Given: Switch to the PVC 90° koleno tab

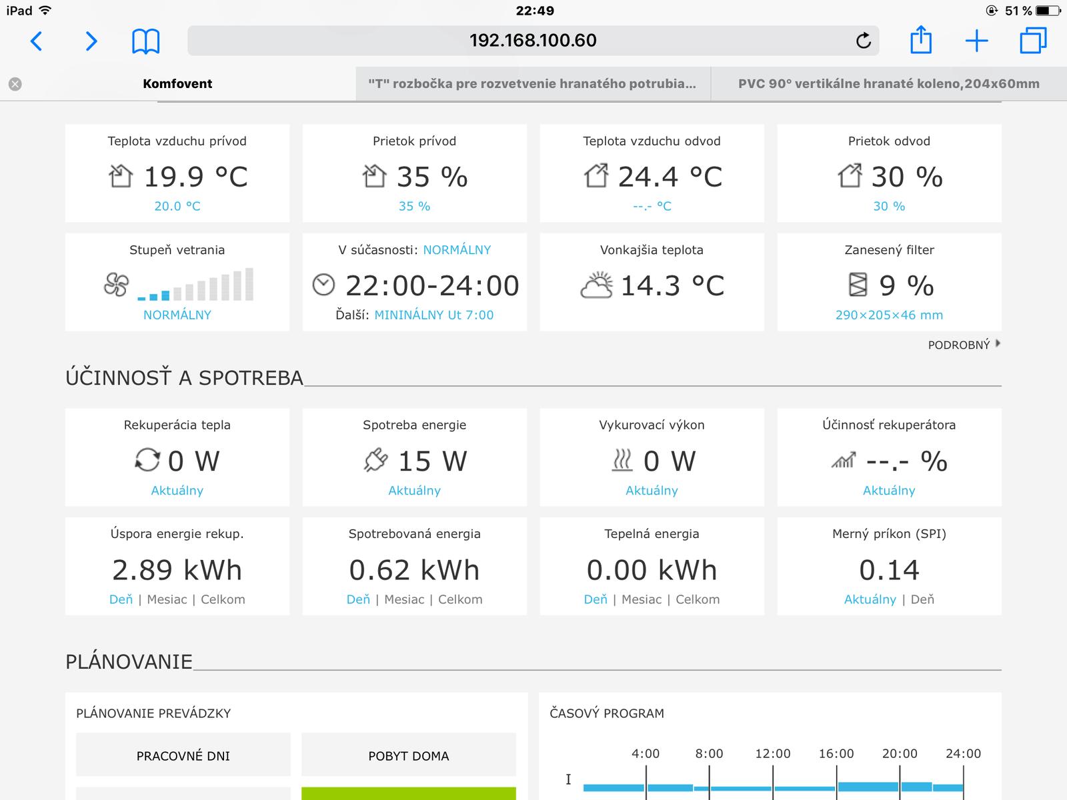Looking at the screenshot, I should click(x=888, y=84).
